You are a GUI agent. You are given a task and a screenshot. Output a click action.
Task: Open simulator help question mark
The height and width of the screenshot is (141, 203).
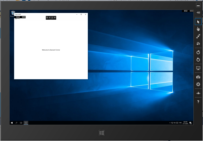point(198,102)
